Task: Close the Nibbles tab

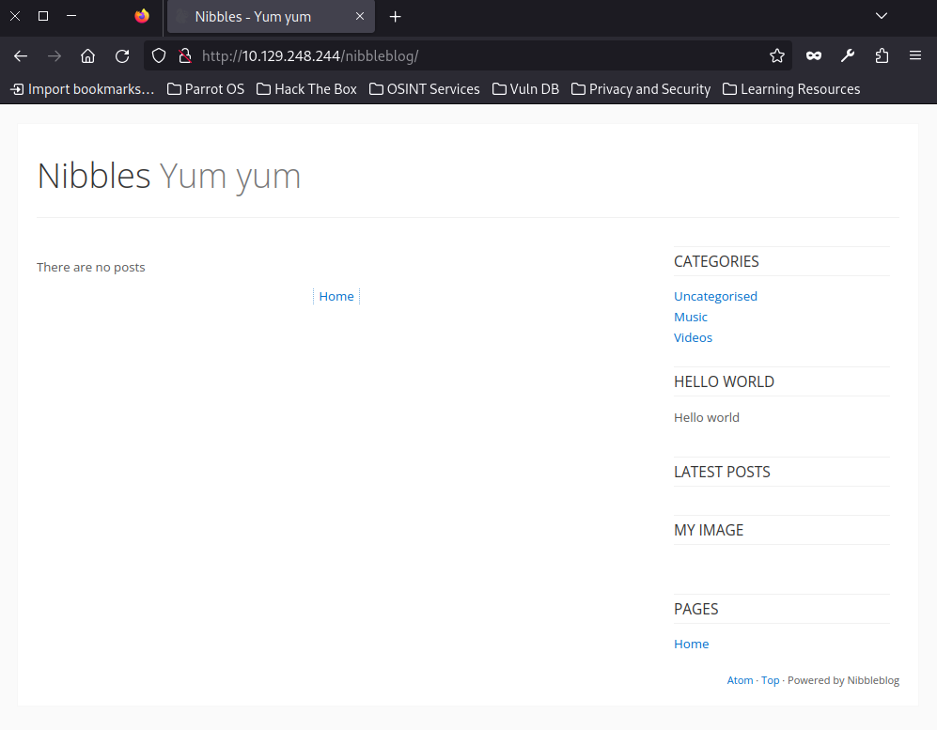Action: [x=360, y=17]
